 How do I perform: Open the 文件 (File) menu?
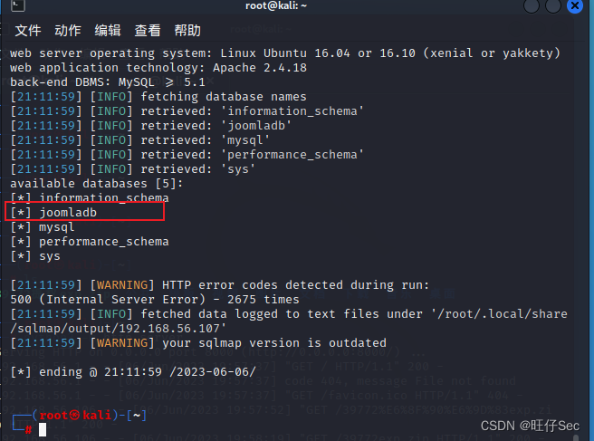point(28,30)
